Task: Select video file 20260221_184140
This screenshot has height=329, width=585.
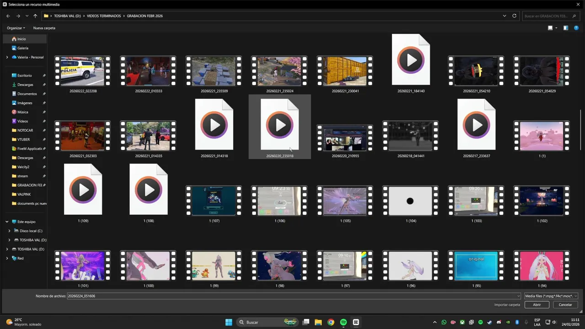Action: point(411,59)
